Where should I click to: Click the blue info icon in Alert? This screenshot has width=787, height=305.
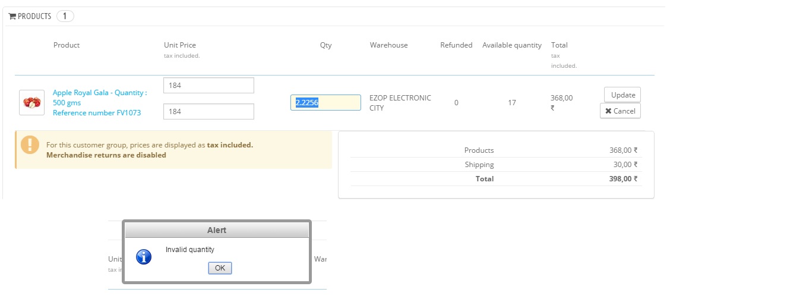(x=144, y=257)
